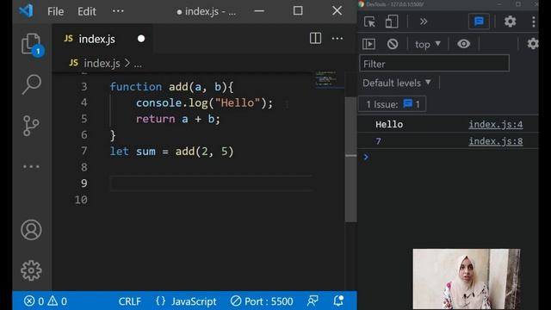This screenshot has width=551, height=310.
Task: Stop Live Server on Port 5500
Action: [262, 301]
